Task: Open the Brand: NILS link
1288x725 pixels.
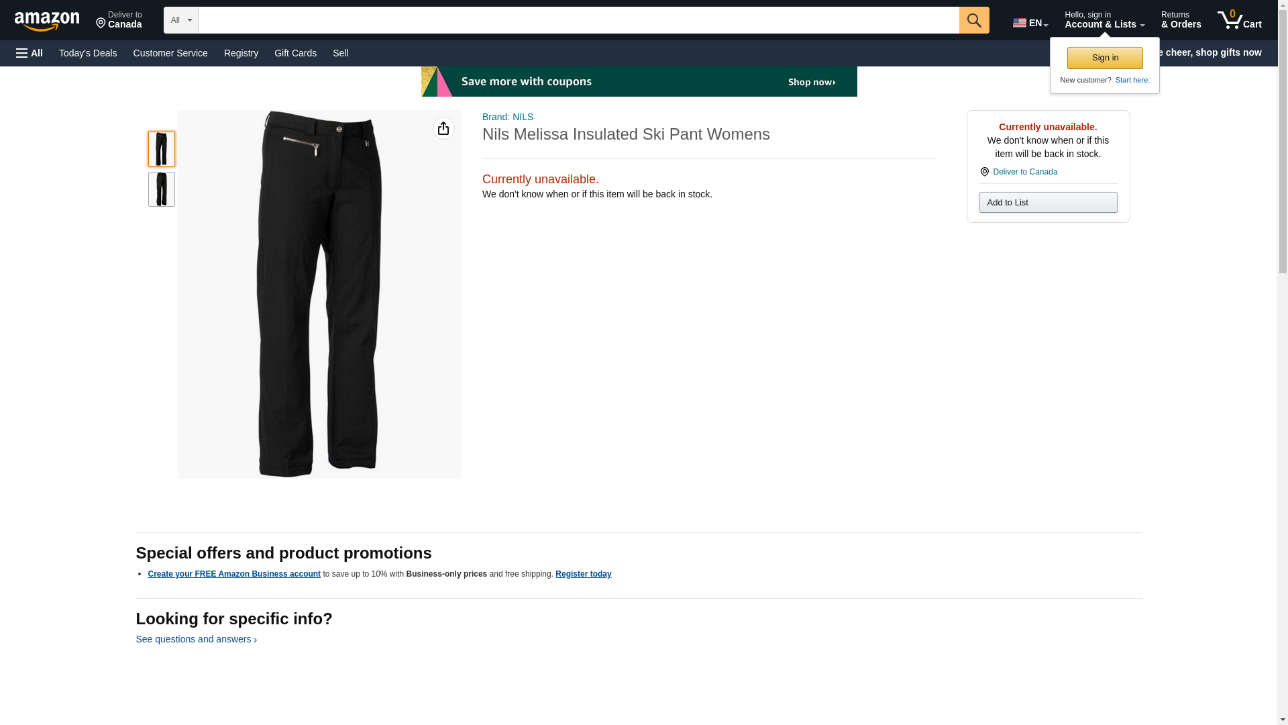Action: click(508, 117)
